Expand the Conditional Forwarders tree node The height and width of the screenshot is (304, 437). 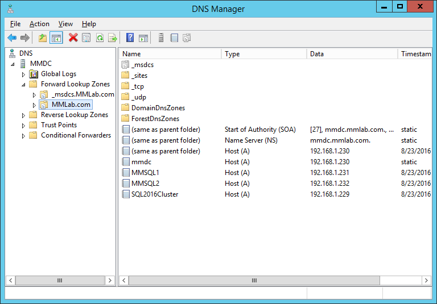point(23,136)
